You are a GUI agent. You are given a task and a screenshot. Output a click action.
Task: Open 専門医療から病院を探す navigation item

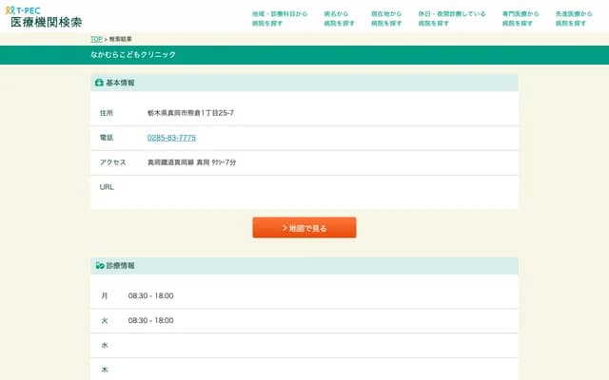(520, 18)
